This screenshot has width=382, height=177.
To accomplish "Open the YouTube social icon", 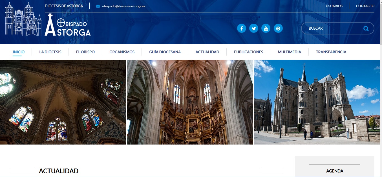I will pos(266,28).
